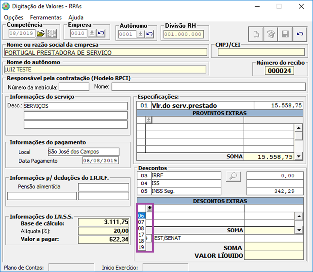Click the 05 INSS Seg. discount row
313x272 pixels.
[179, 191]
